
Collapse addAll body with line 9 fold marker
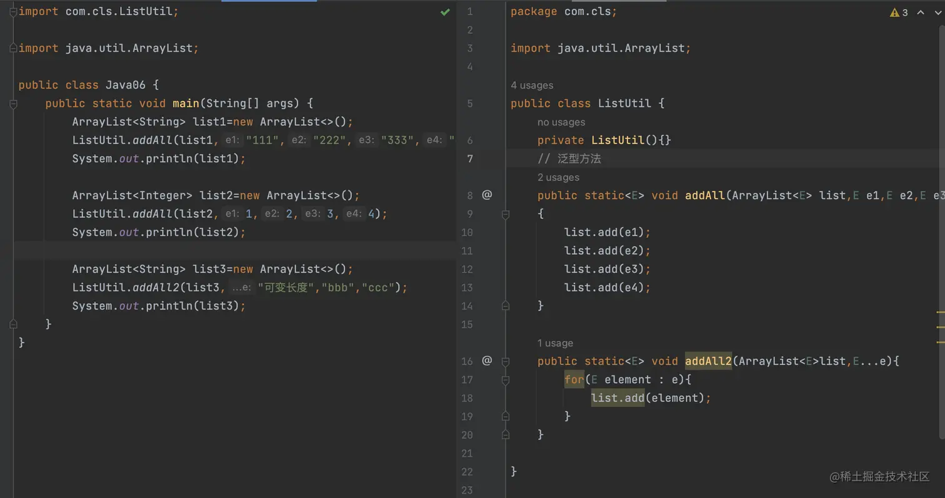pyautogui.click(x=506, y=213)
